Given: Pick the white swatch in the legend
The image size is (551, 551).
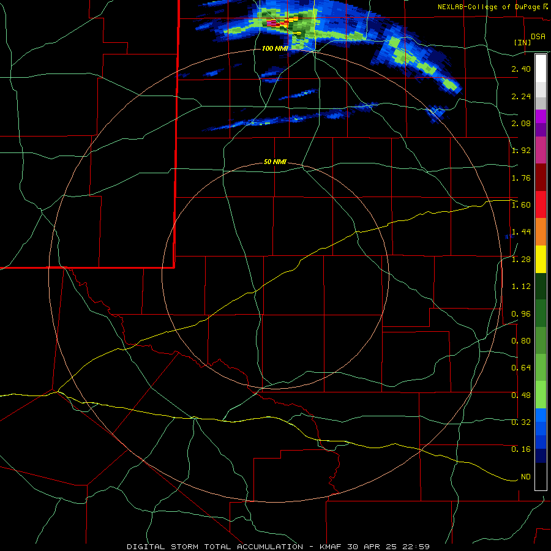Looking at the screenshot, I should [x=541, y=69].
